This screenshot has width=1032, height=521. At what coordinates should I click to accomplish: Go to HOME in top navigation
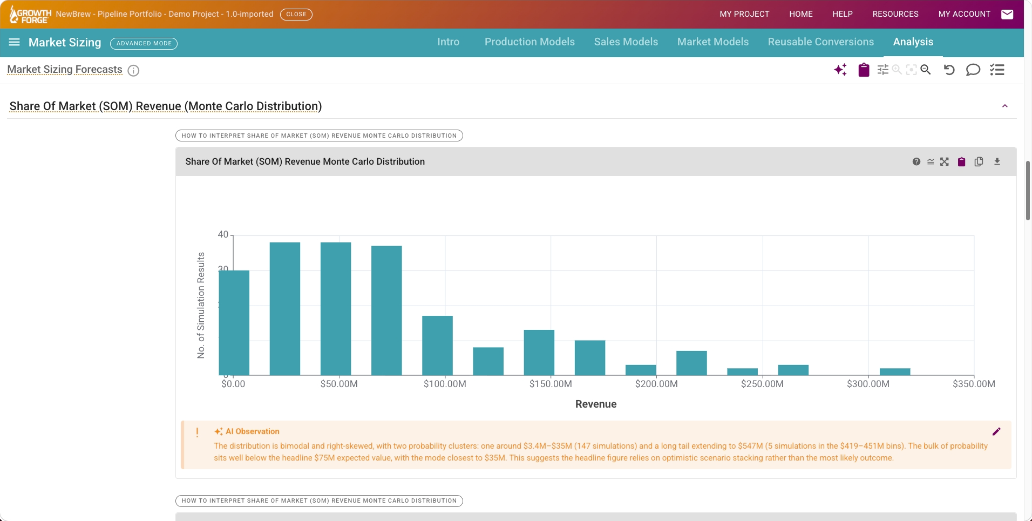(801, 14)
